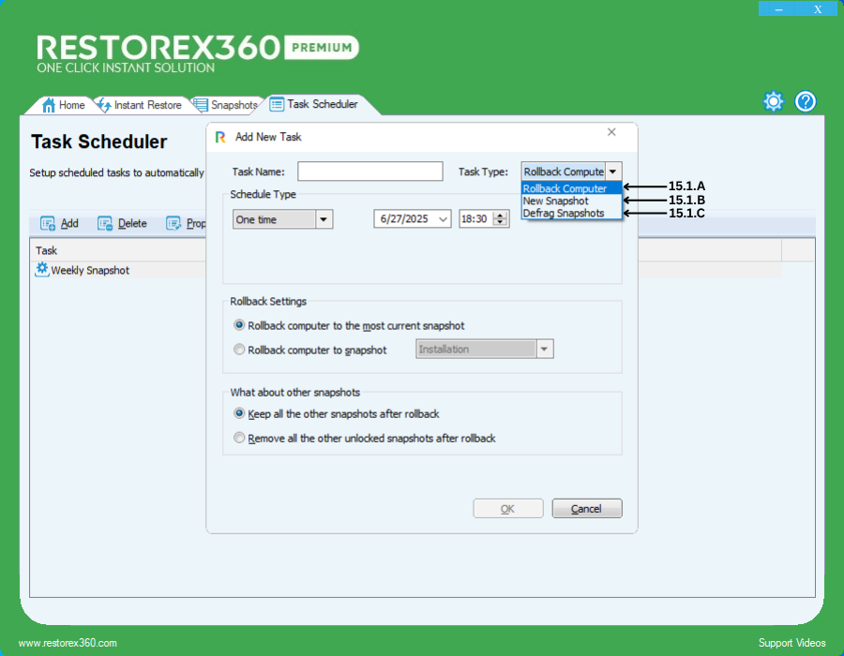Close the Add New Task dialog

tap(611, 133)
